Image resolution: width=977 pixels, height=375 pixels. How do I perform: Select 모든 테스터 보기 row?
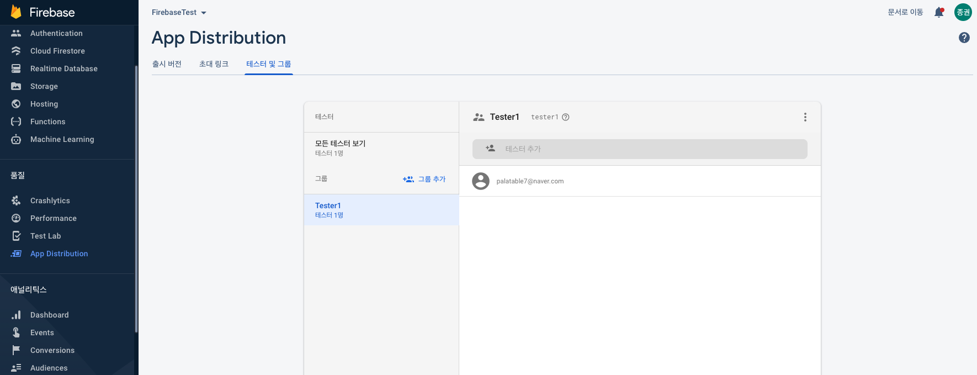381,148
